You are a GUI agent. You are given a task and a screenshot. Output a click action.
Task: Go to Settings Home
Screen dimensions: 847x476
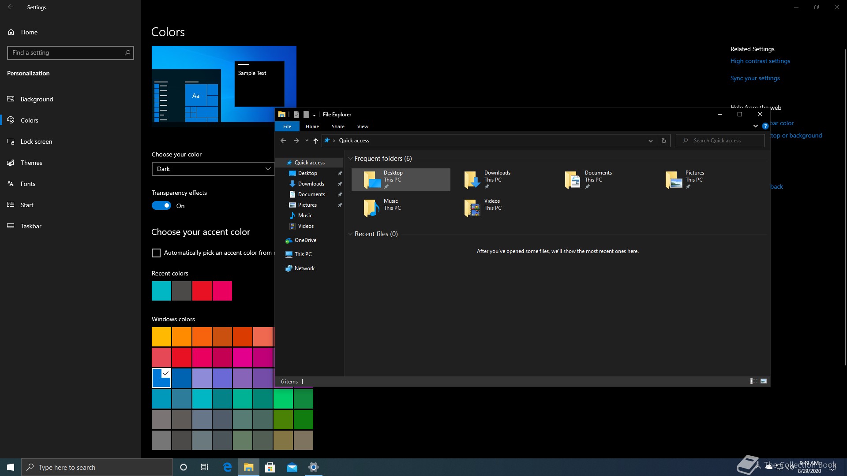(x=71, y=32)
